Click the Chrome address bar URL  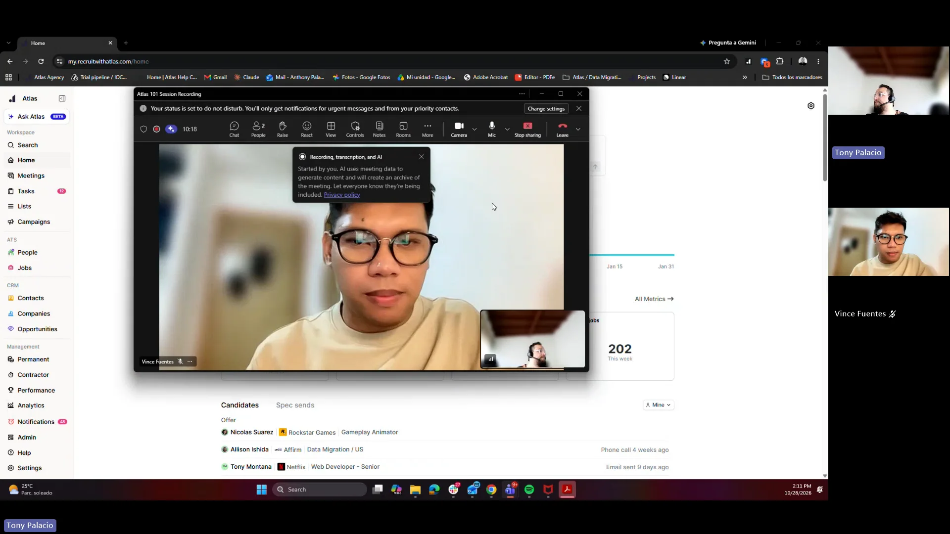tap(108, 61)
